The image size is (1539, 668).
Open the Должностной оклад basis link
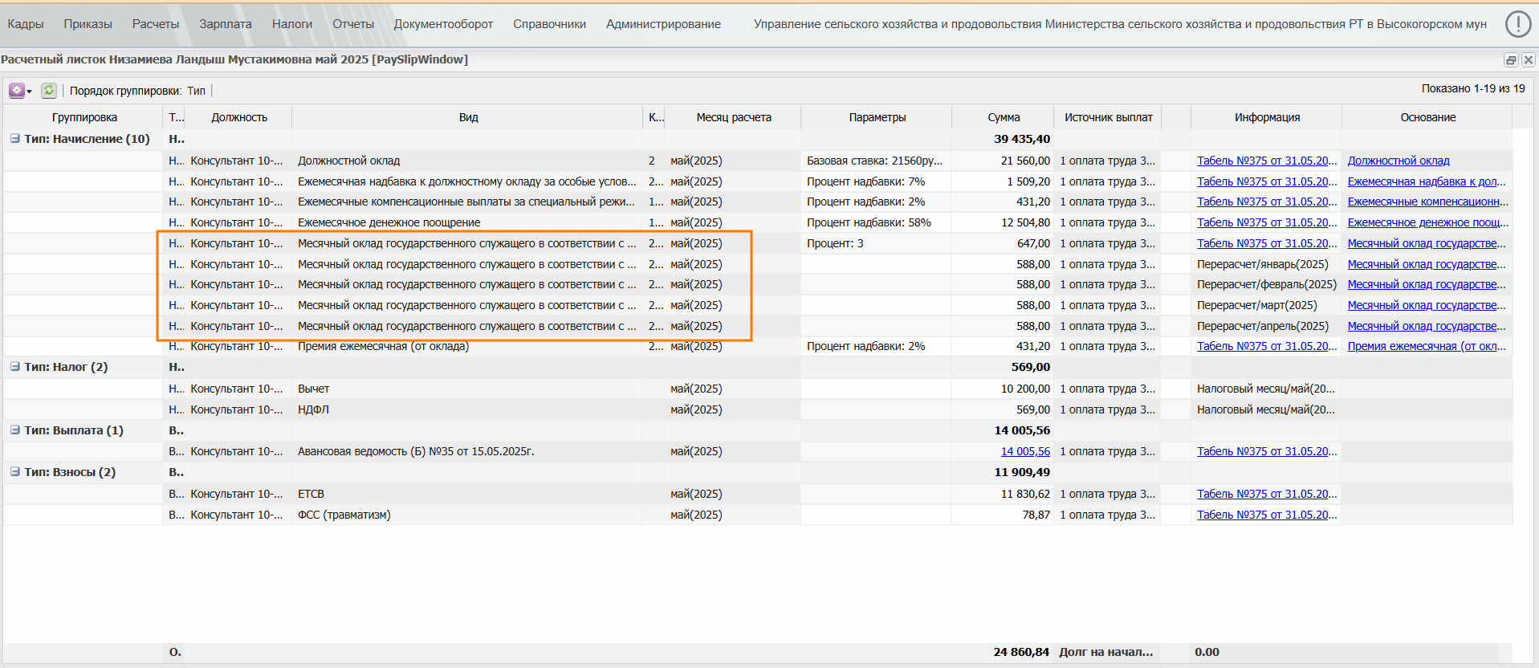pyautogui.click(x=1399, y=161)
